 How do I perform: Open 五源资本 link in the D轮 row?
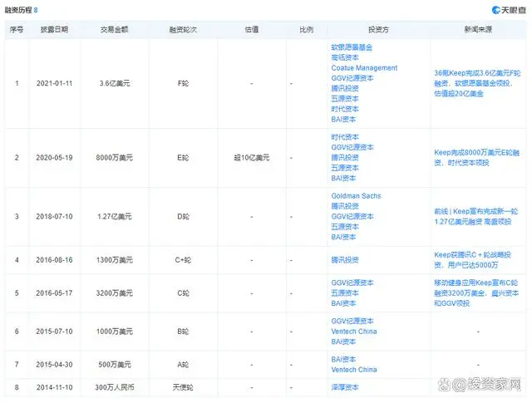(x=345, y=227)
